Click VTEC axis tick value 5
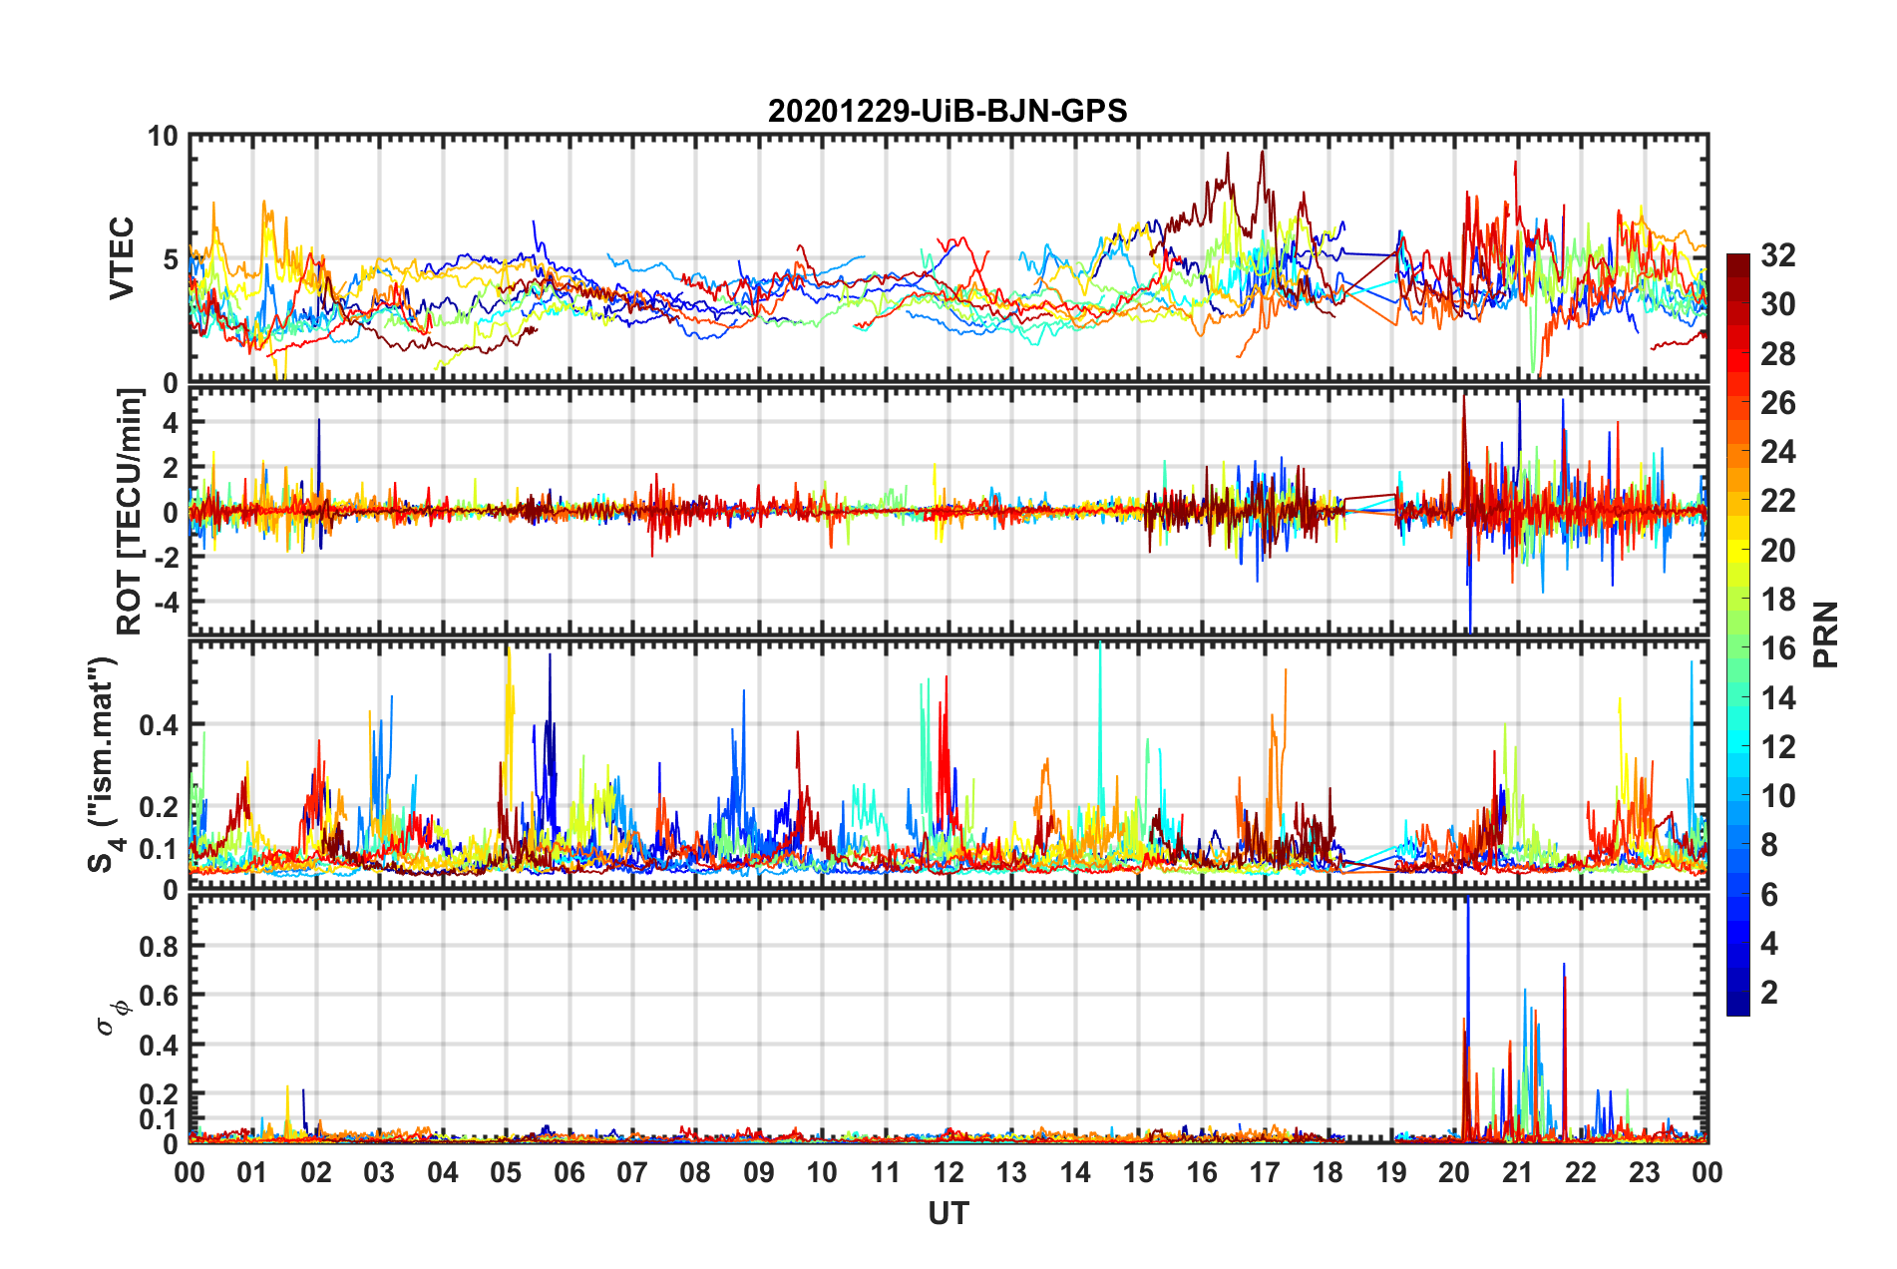Viewport: 1897px width, 1269px height. pos(172,259)
